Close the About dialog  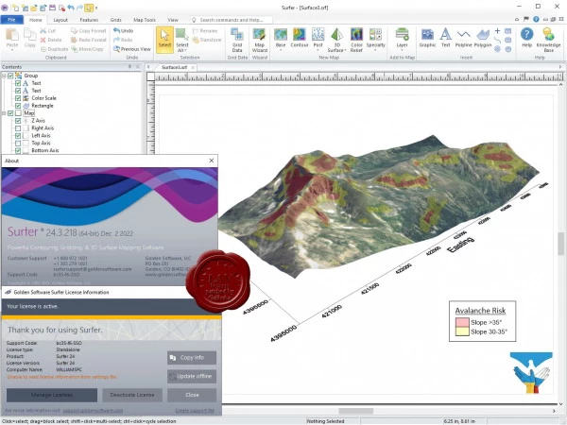(x=212, y=161)
